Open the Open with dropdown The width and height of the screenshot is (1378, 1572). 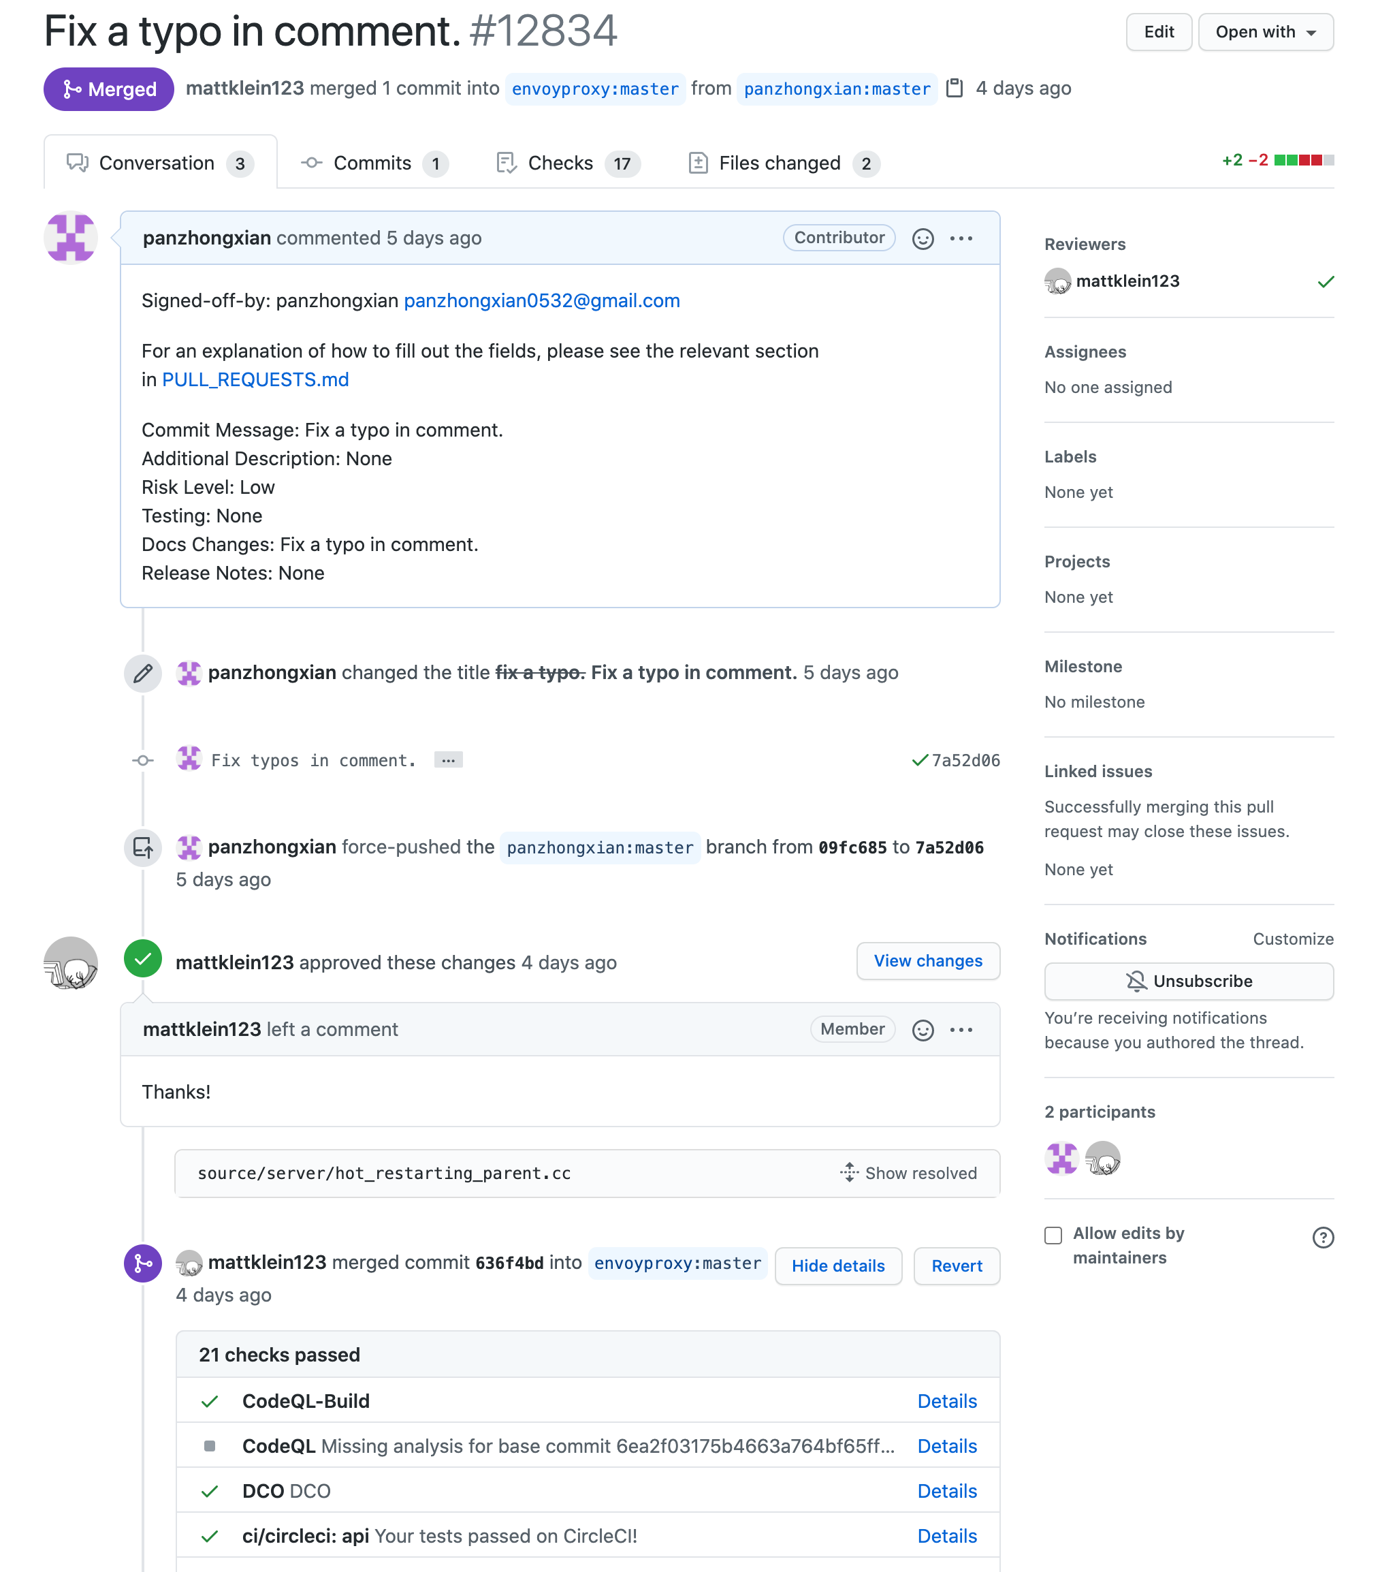(1265, 32)
